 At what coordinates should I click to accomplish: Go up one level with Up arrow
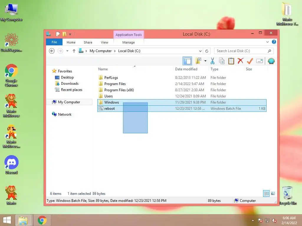(74, 51)
